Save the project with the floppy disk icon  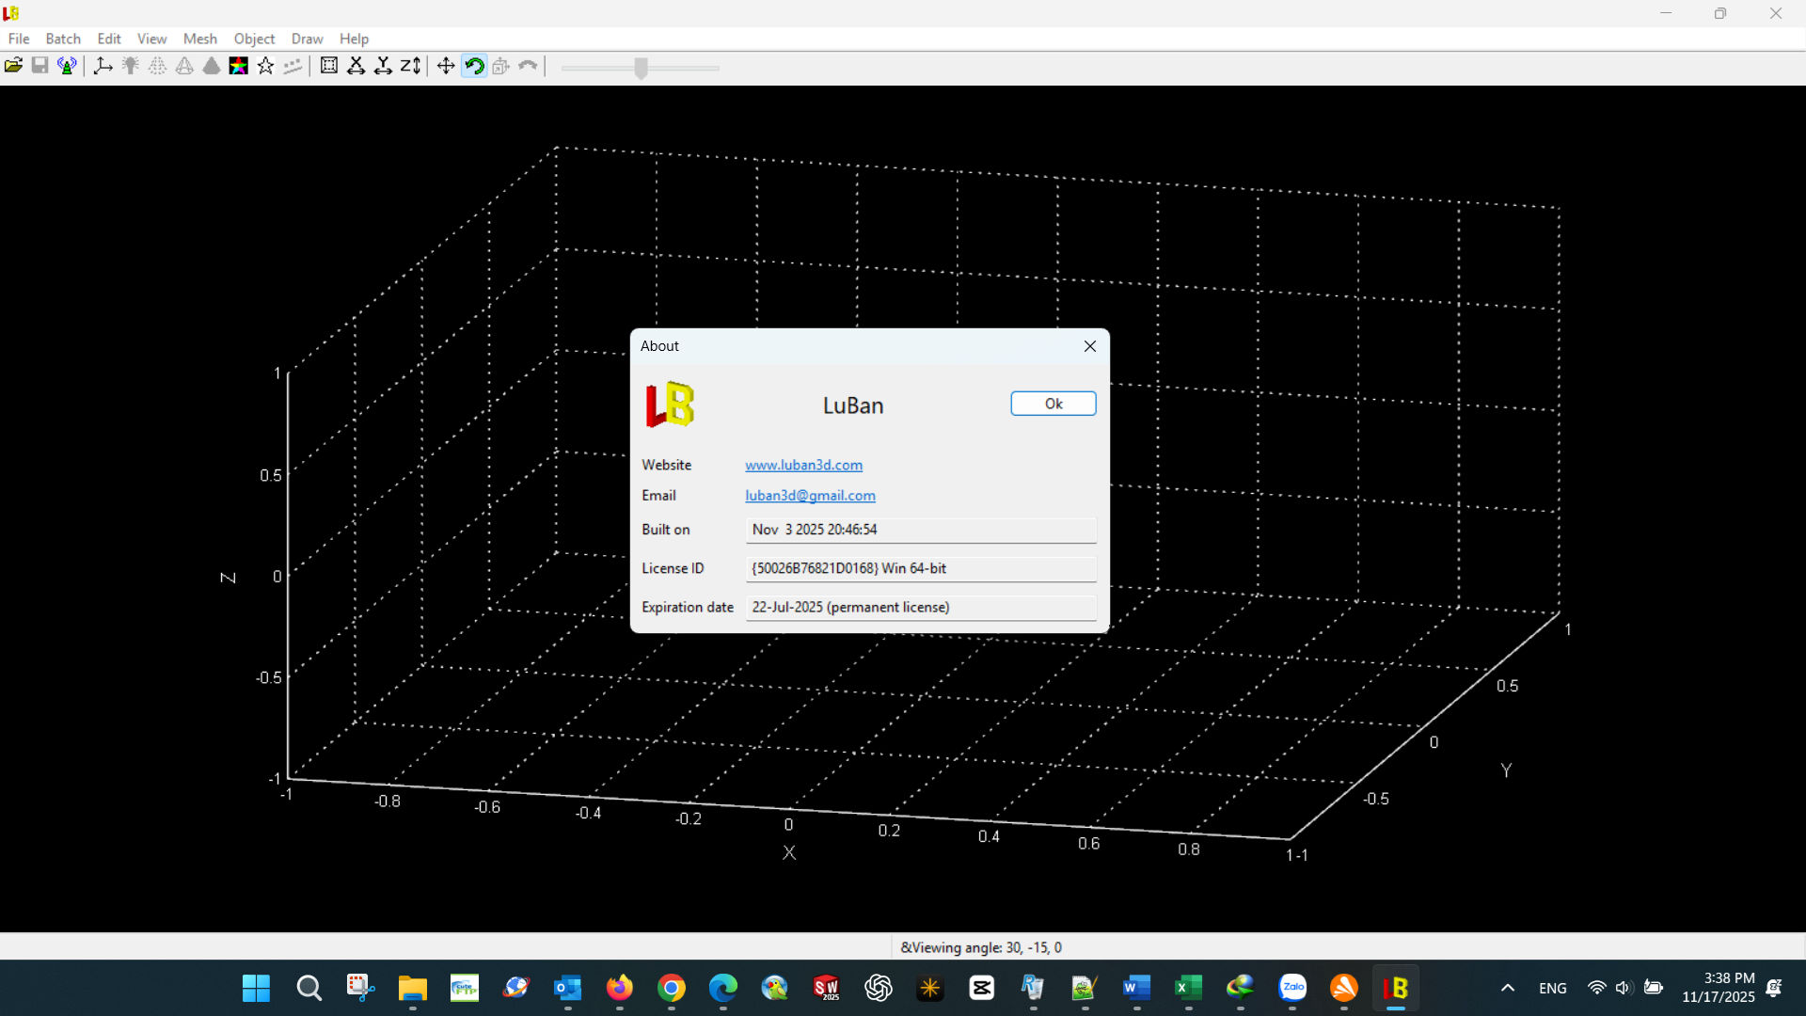[x=40, y=66]
